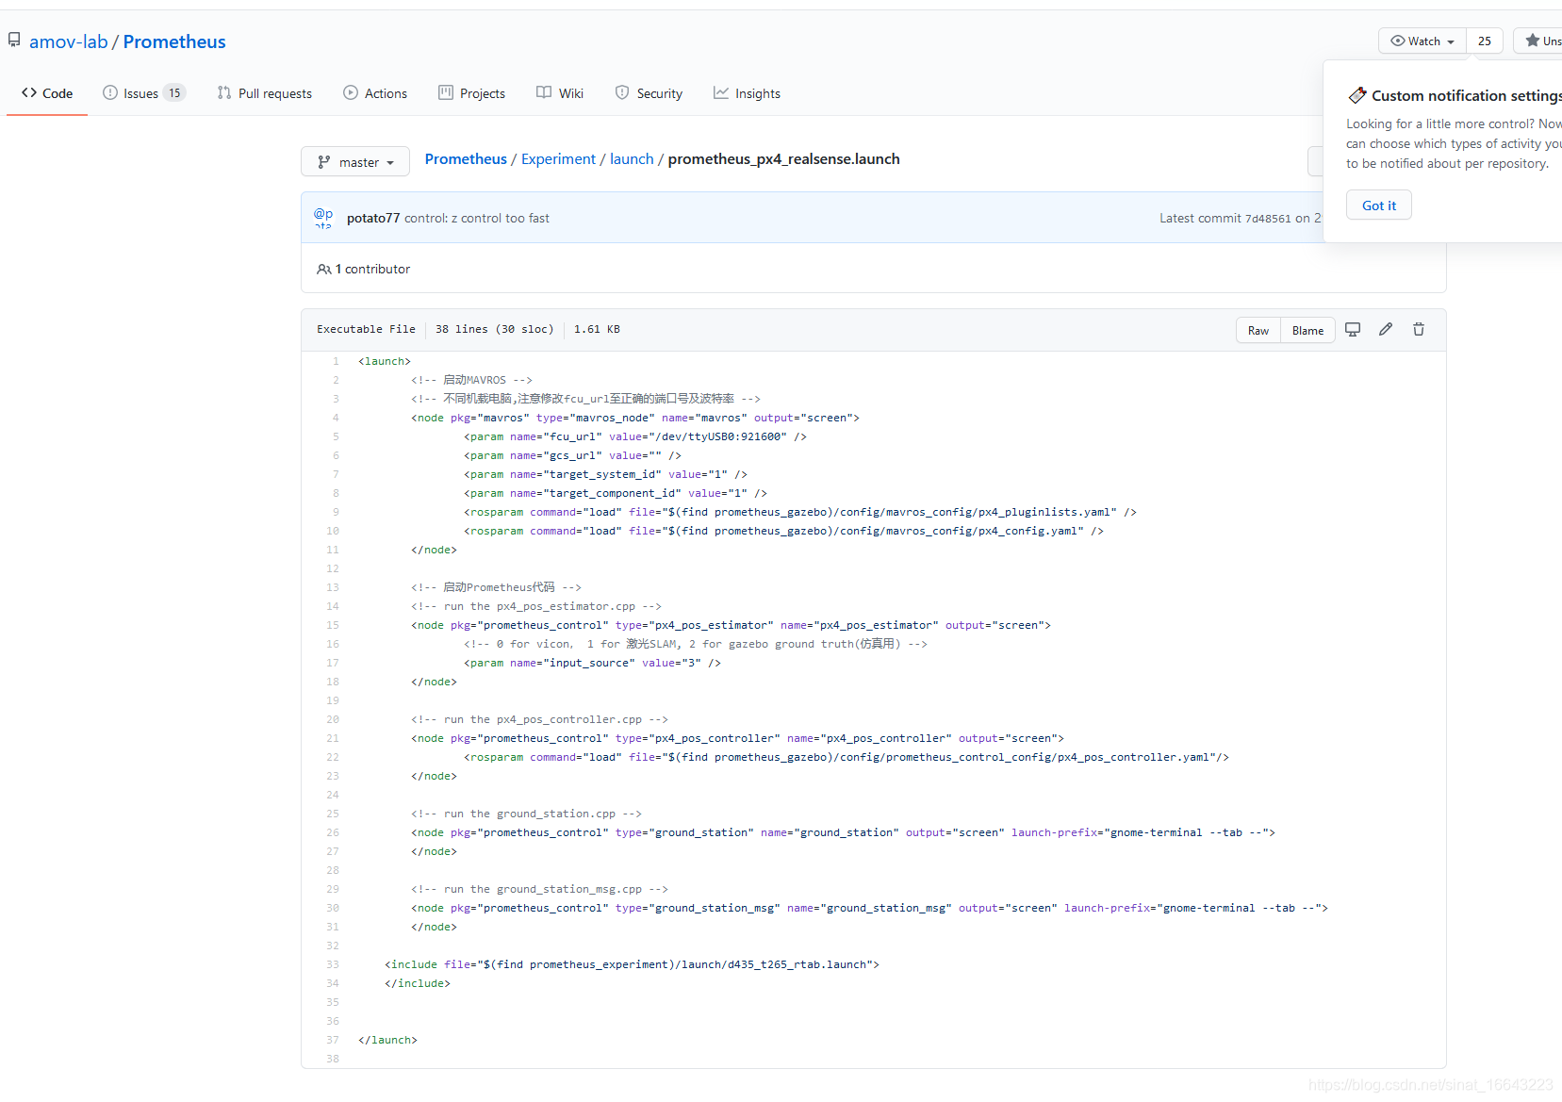
Task: Click the watchers count 25
Action: [x=1485, y=41]
